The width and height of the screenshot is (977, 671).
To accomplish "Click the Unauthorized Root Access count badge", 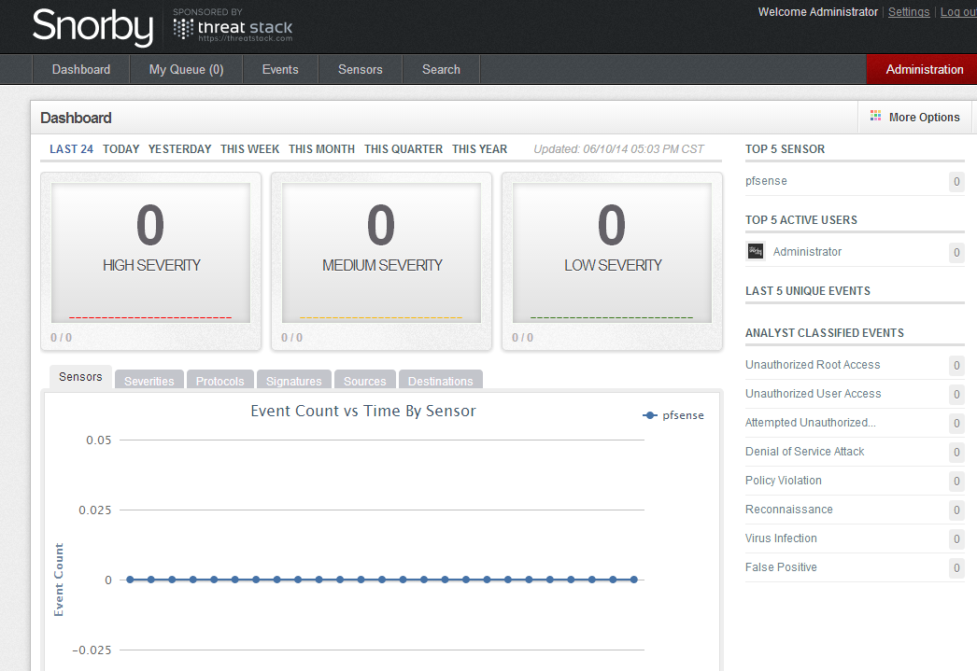I will pyautogui.click(x=956, y=366).
